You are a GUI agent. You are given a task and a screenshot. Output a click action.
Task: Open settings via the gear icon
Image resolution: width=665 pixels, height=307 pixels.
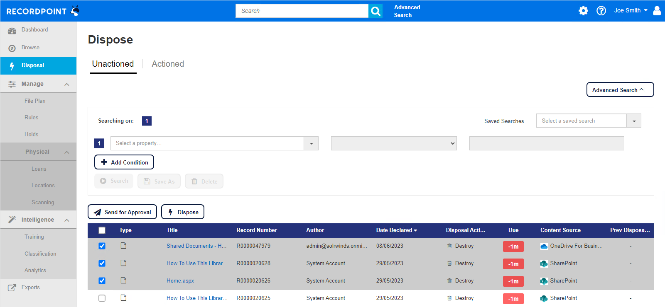(583, 11)
